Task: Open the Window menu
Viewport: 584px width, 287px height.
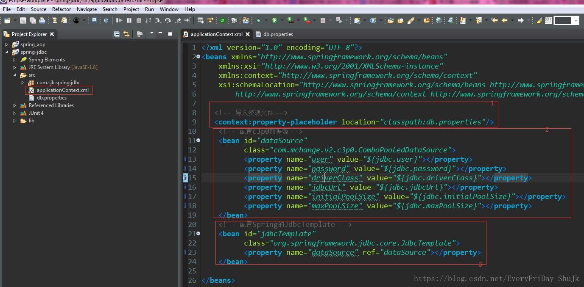Action: (x=169, y=9)
